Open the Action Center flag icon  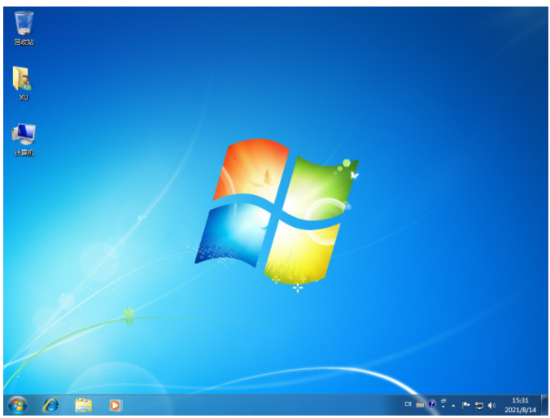tap(466, 404)
